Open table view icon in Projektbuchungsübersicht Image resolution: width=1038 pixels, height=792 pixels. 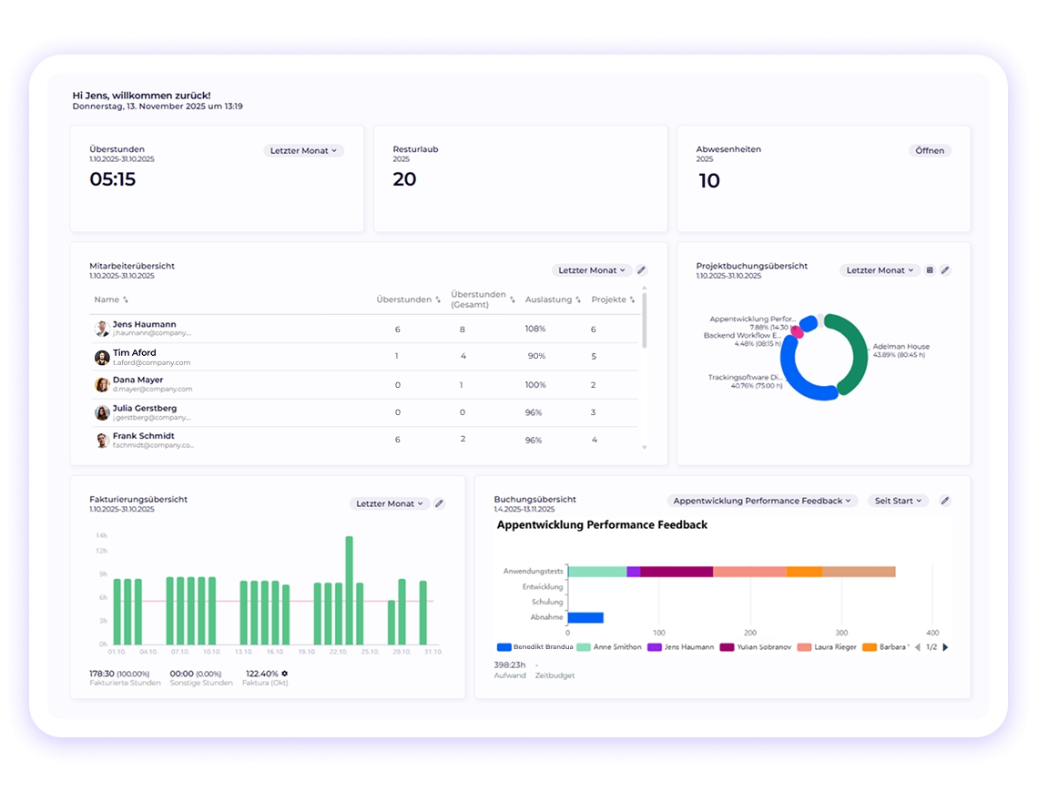pos(930,270)
